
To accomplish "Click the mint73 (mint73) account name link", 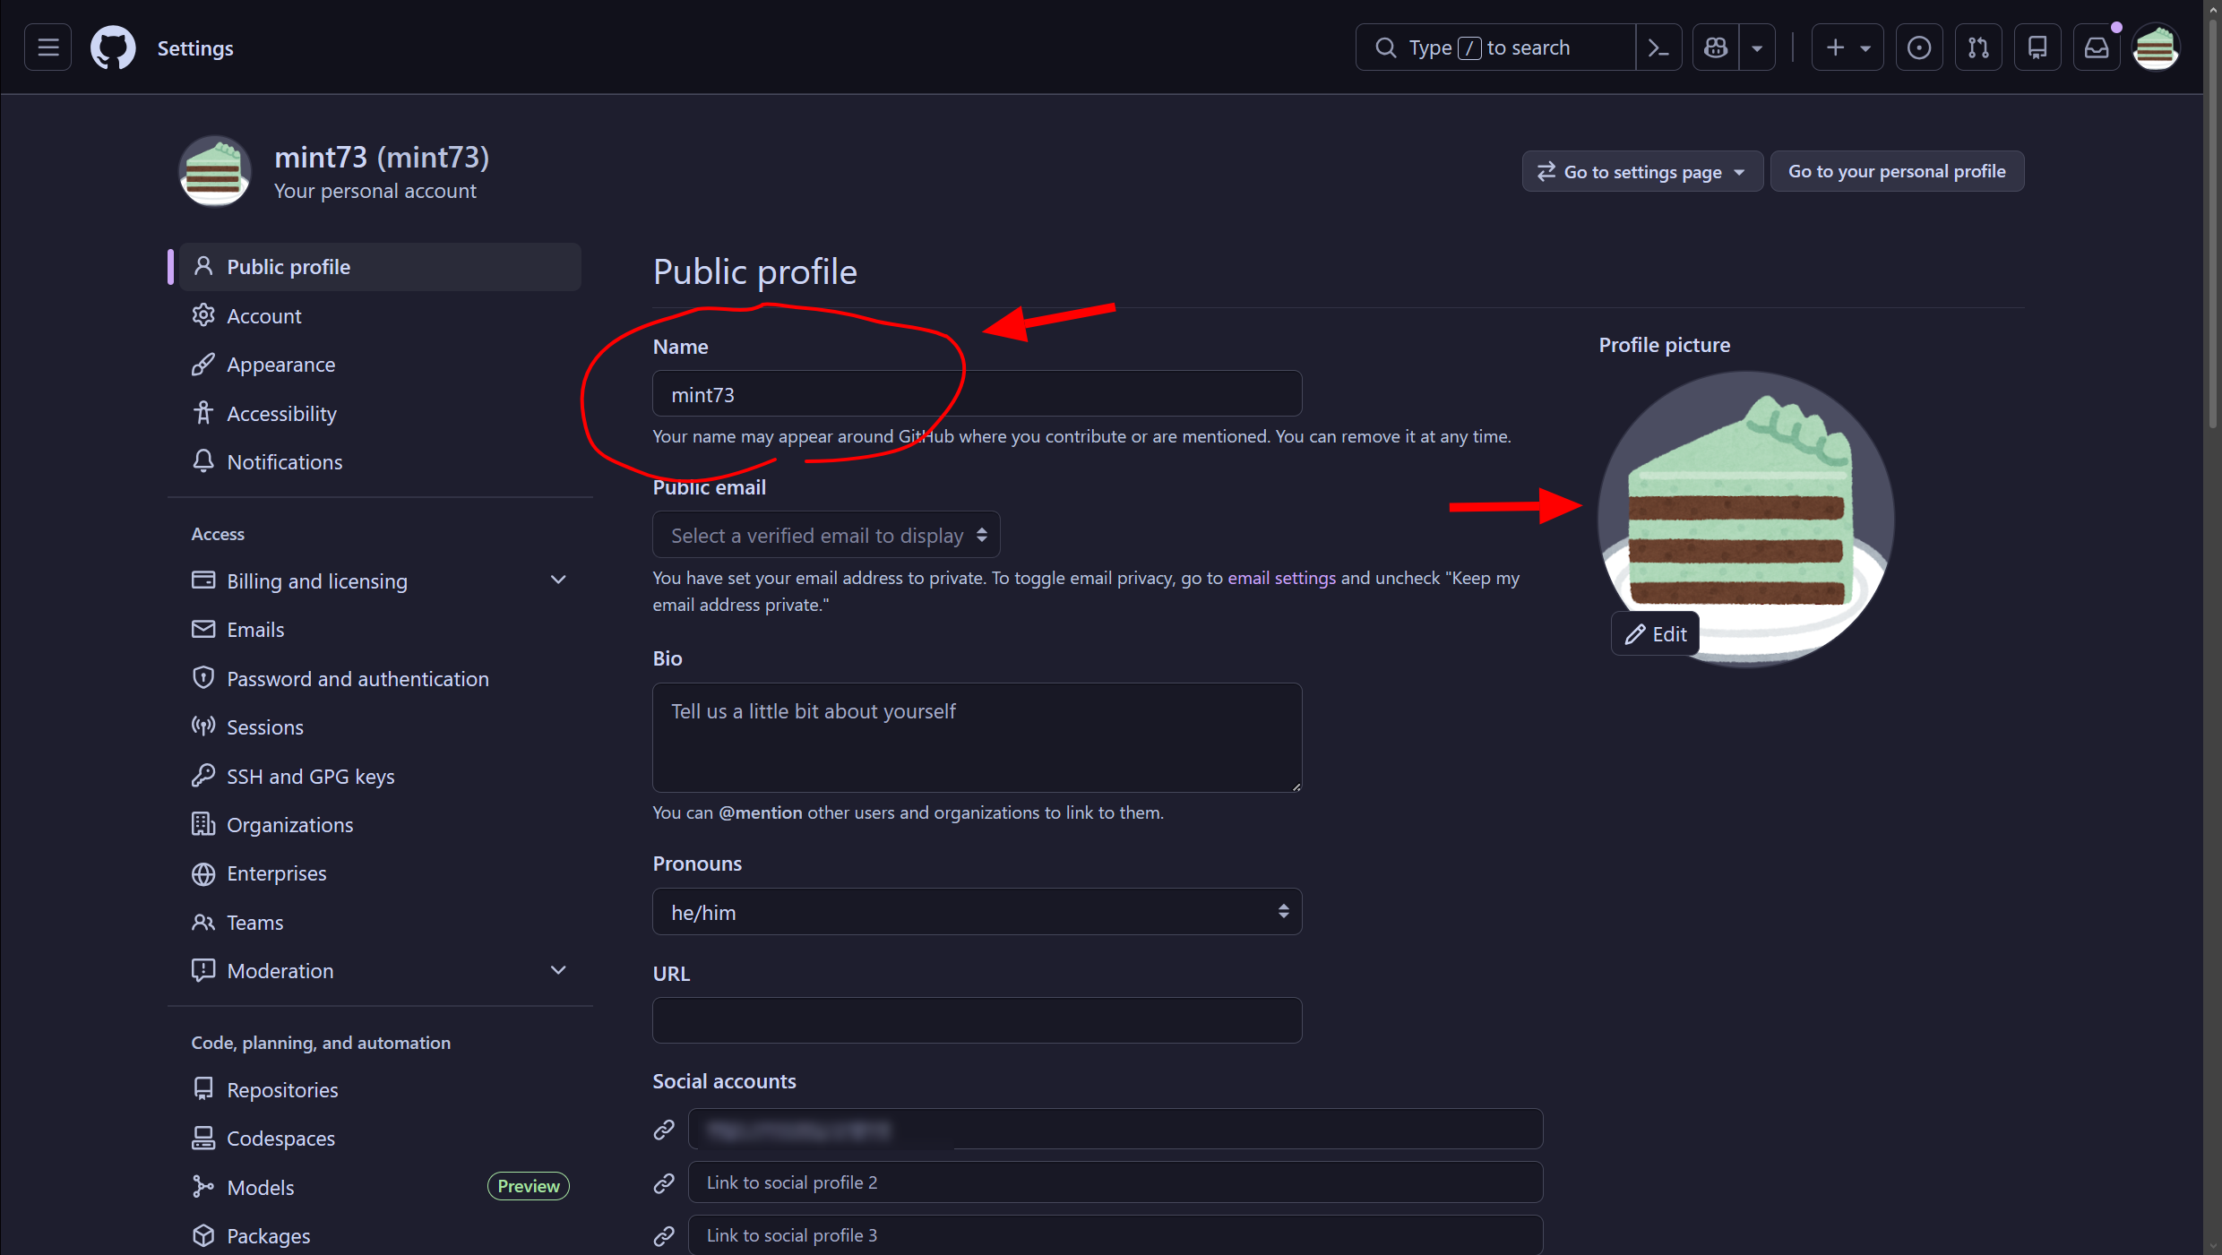I will click(x=382, y=157).
